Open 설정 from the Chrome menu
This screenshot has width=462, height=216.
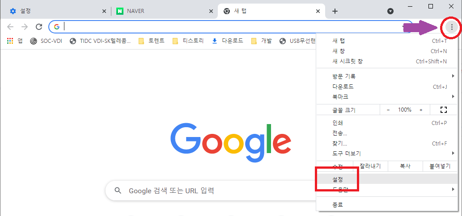tap(386, 179)
